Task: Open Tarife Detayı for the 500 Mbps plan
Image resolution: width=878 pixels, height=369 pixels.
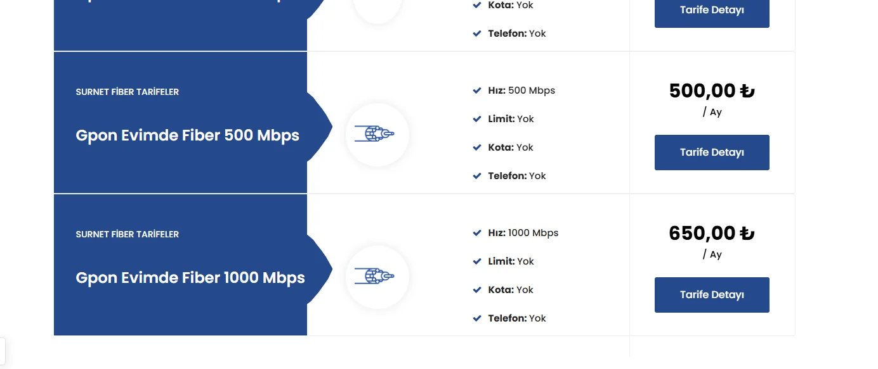Action: point(712,153)
